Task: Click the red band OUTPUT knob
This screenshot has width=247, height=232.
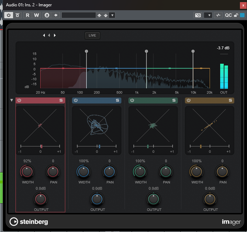Action: tap(41, 199)
